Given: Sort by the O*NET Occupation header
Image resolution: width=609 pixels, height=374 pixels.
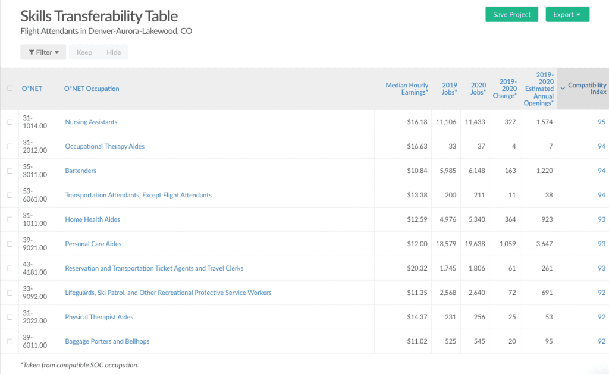Looking at the screenshot, I should [92, 89].
